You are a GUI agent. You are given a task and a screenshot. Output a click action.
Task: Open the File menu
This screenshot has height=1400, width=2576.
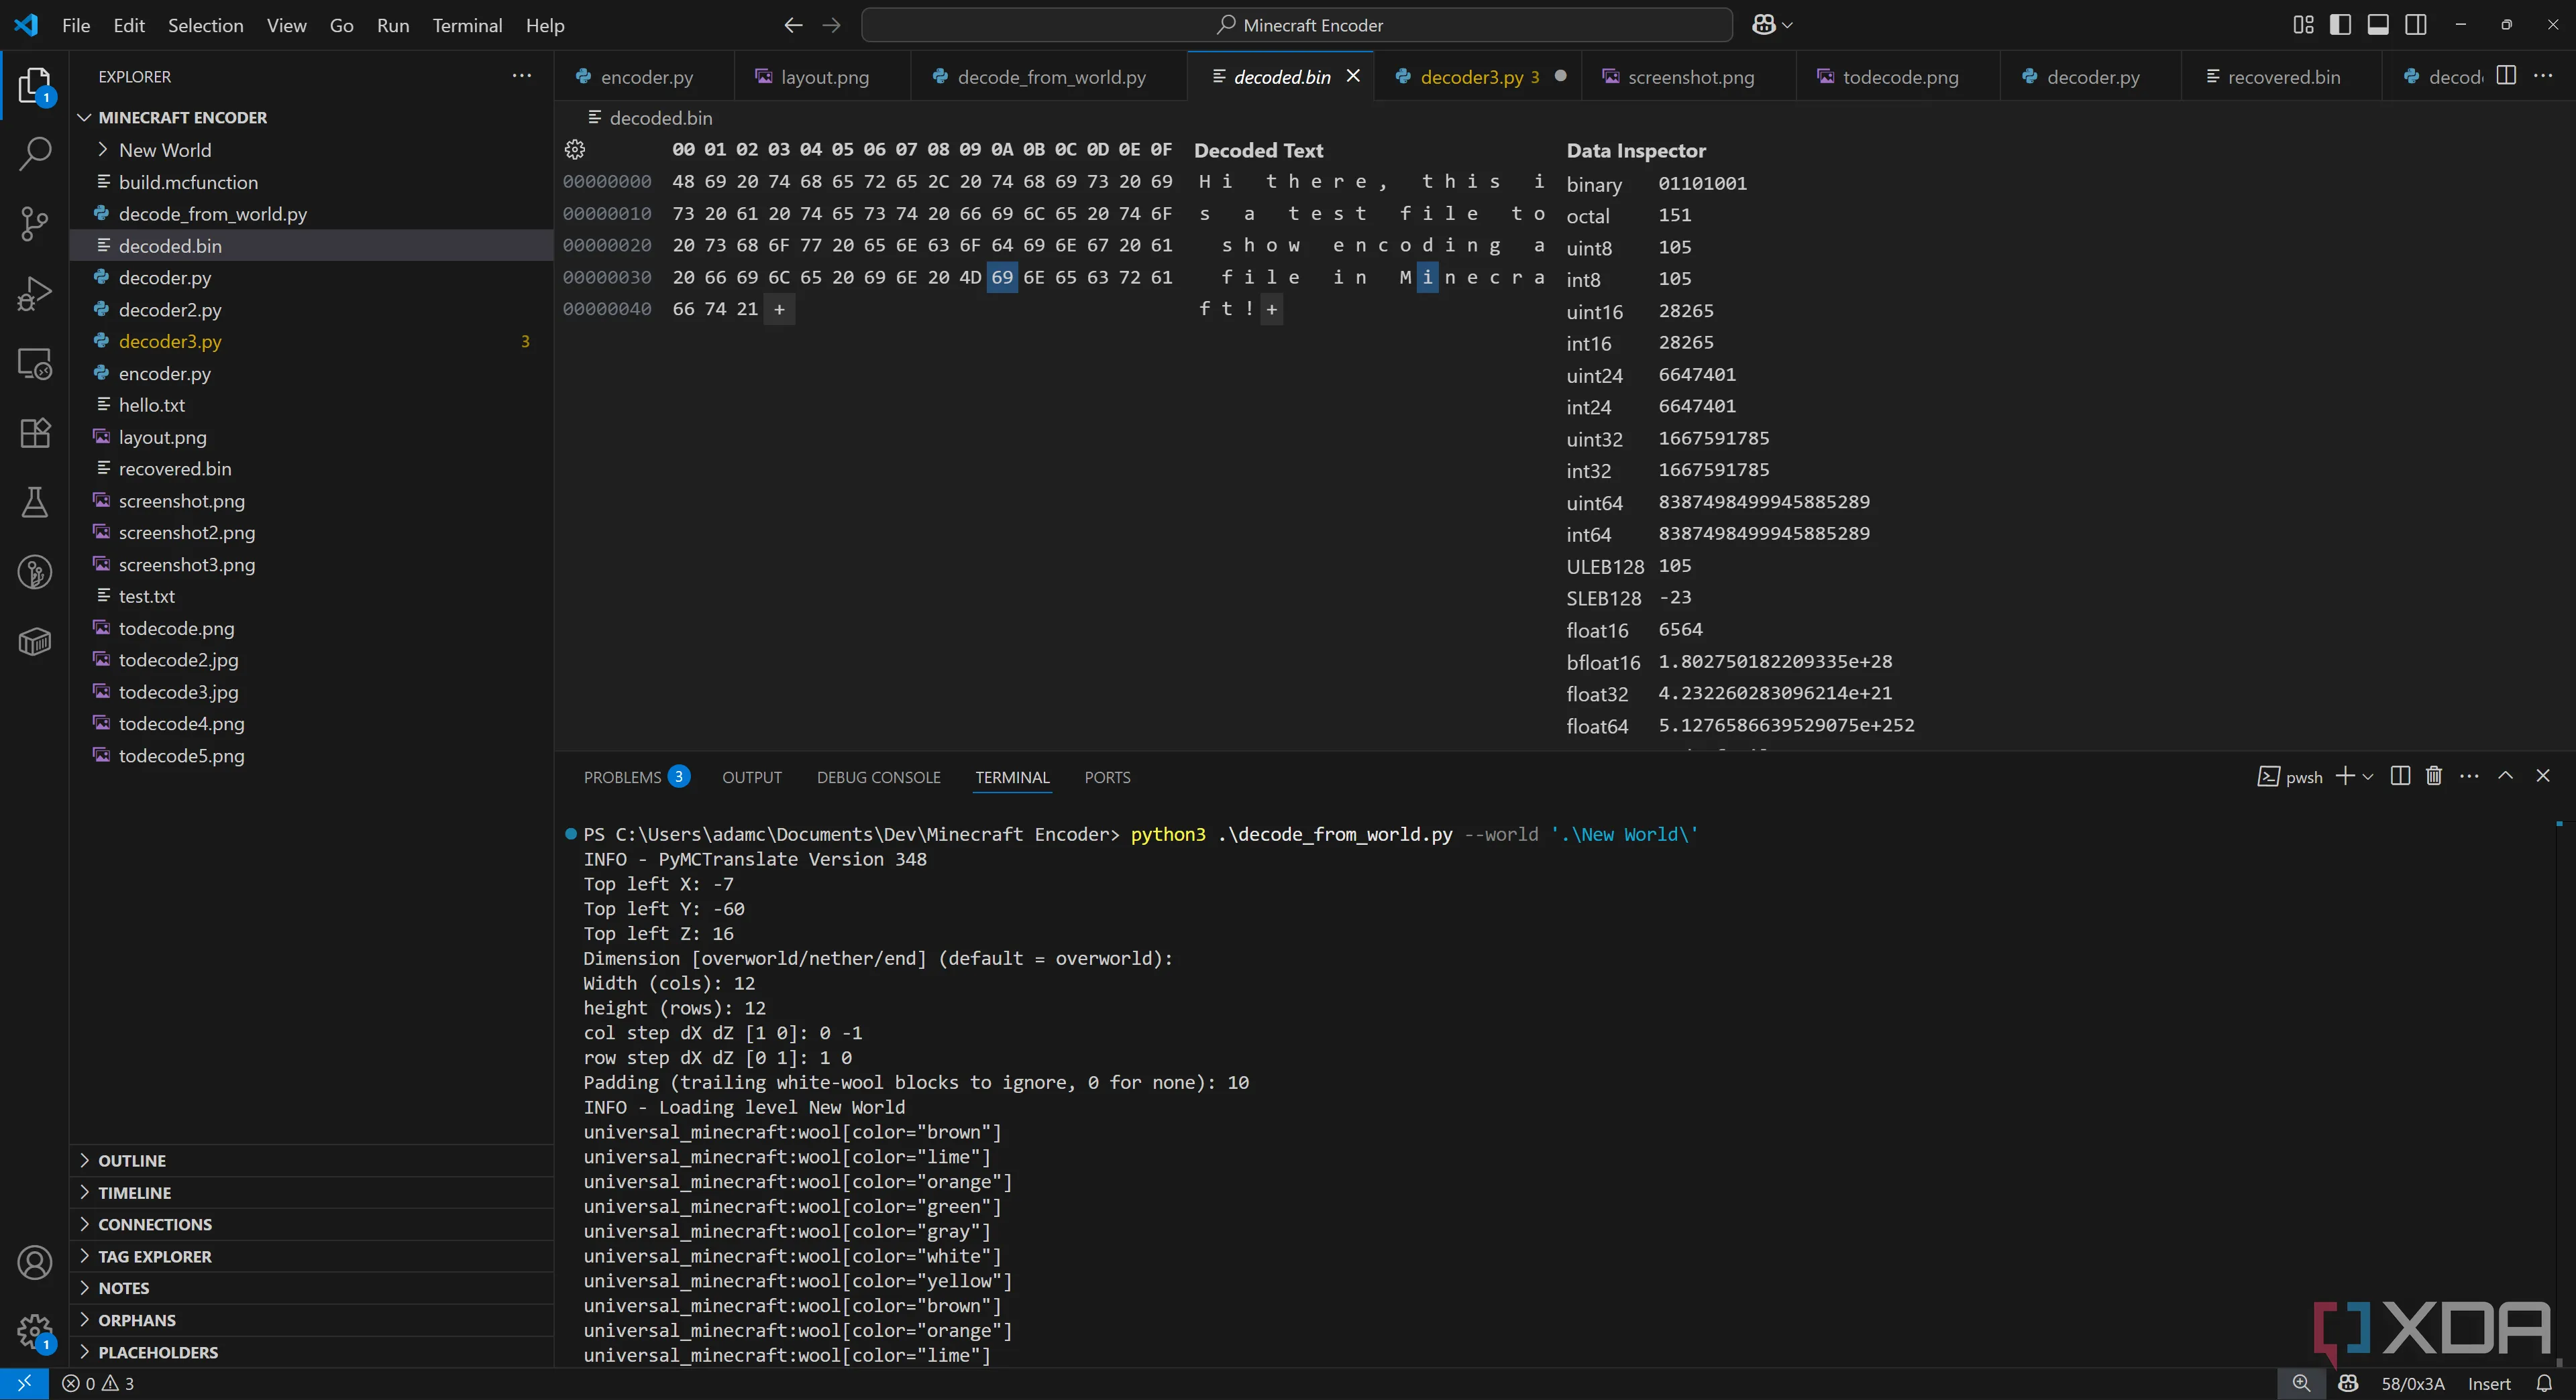click(76, 25)
